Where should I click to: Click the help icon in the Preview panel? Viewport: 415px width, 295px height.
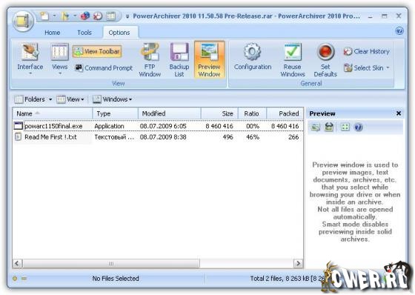(359, 127)
